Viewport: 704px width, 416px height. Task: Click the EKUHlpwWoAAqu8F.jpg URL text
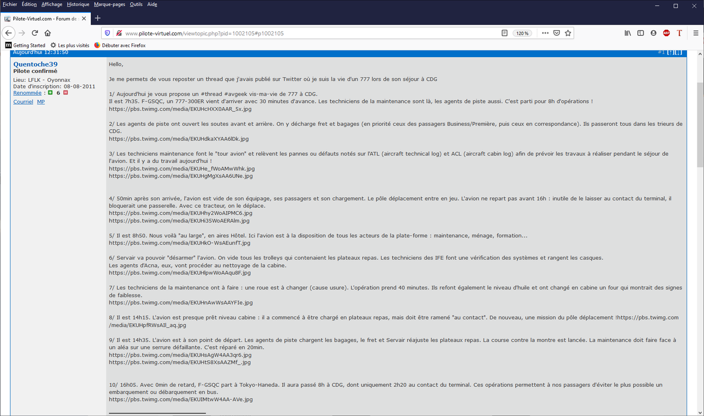[x=180, y=273]
